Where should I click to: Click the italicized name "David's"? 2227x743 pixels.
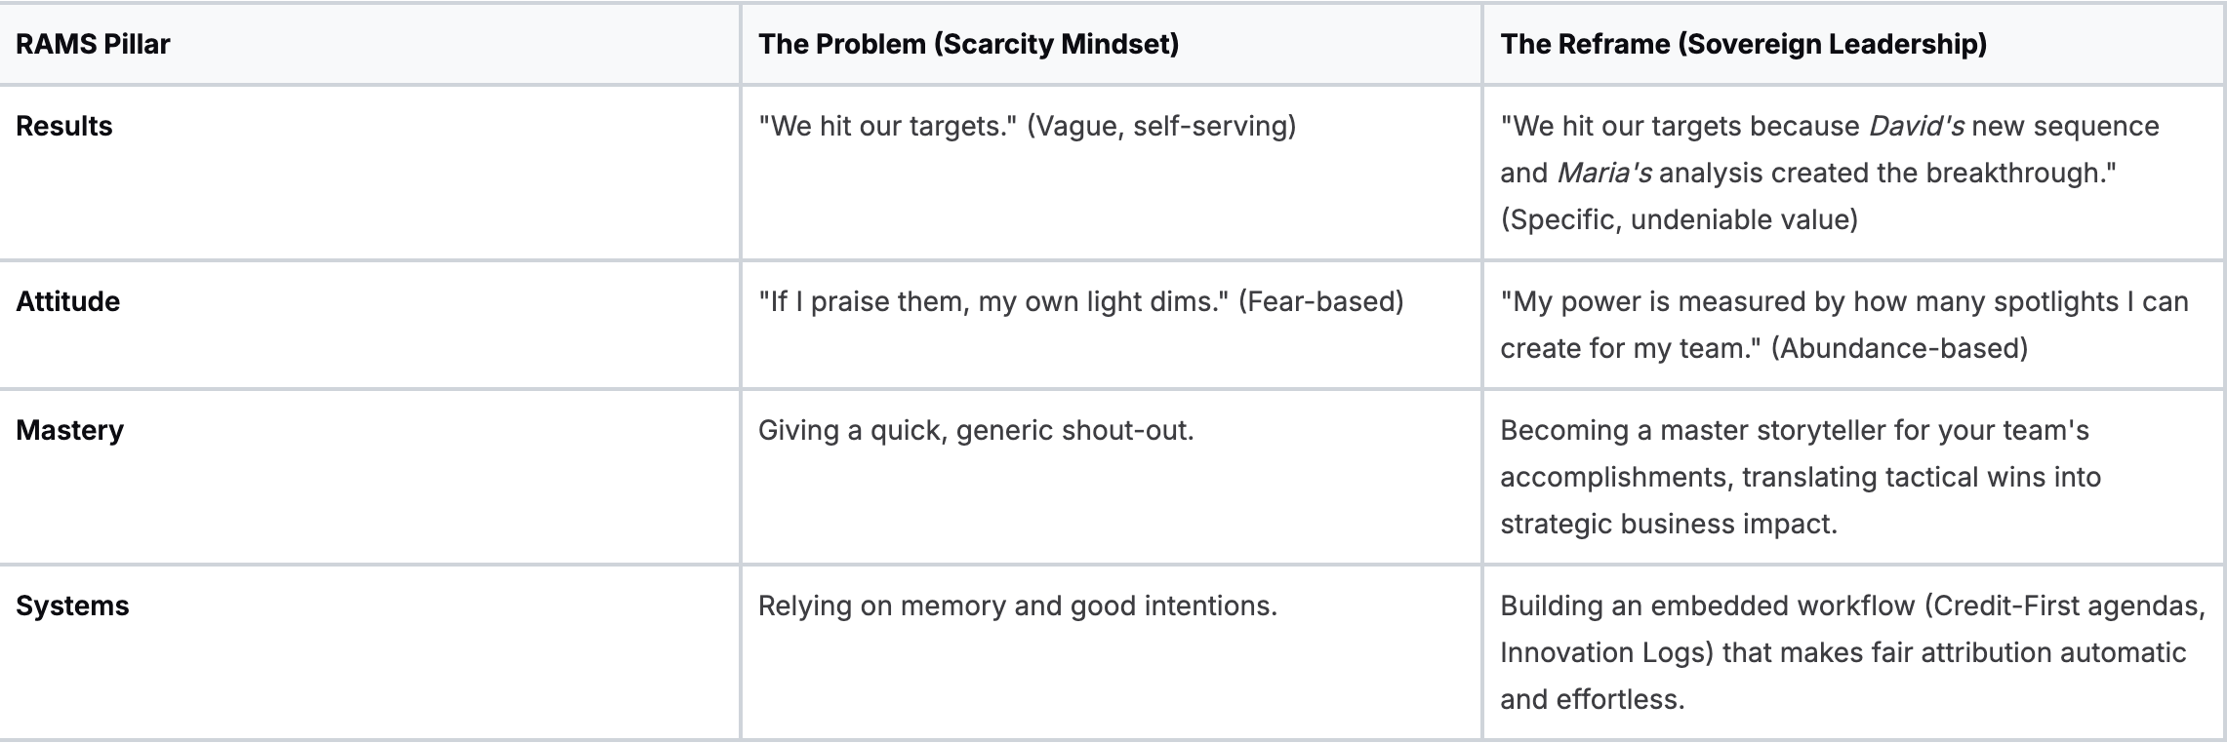pyautogui.click(x=1916, y=126)
